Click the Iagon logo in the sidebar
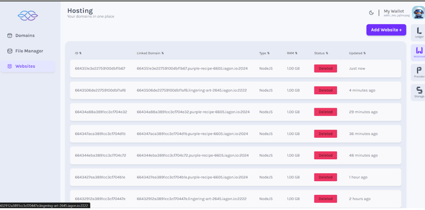Screen dimensions: 425x210 point(28,15)
